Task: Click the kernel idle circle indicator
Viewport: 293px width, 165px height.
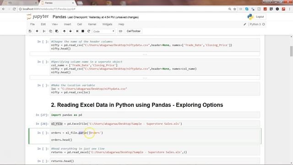Action: (x=264, y=24)
